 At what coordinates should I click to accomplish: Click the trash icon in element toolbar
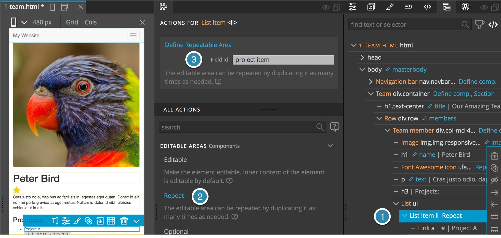[x=124, y=221]
